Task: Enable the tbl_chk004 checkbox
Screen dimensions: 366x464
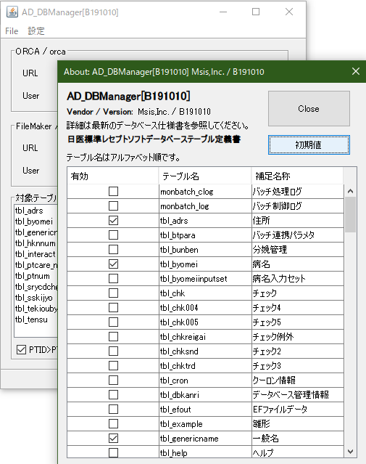Action: [x=114, y=307]
